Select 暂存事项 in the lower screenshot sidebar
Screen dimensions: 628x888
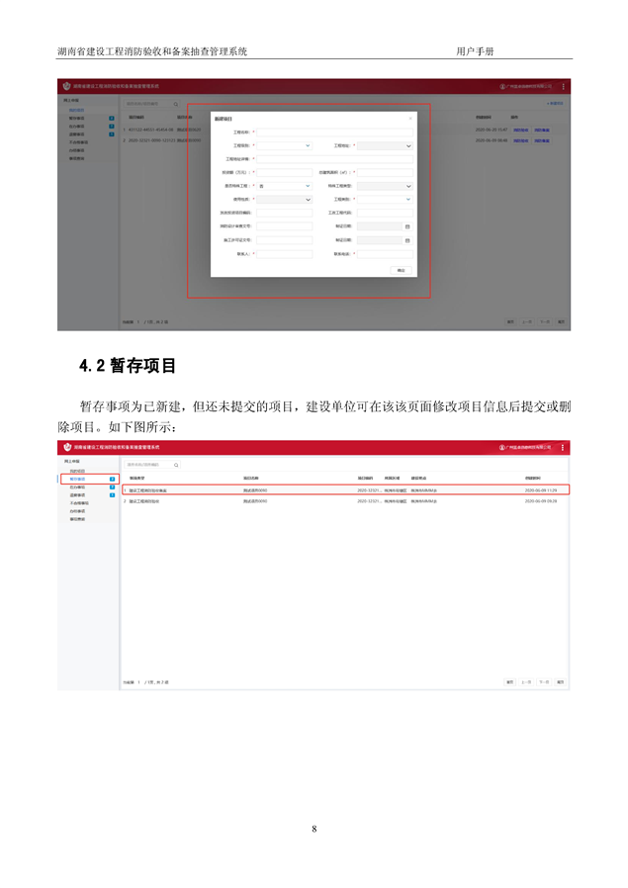point(78,479)
